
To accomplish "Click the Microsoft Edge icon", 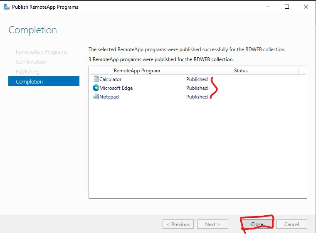I will [96, 88].
